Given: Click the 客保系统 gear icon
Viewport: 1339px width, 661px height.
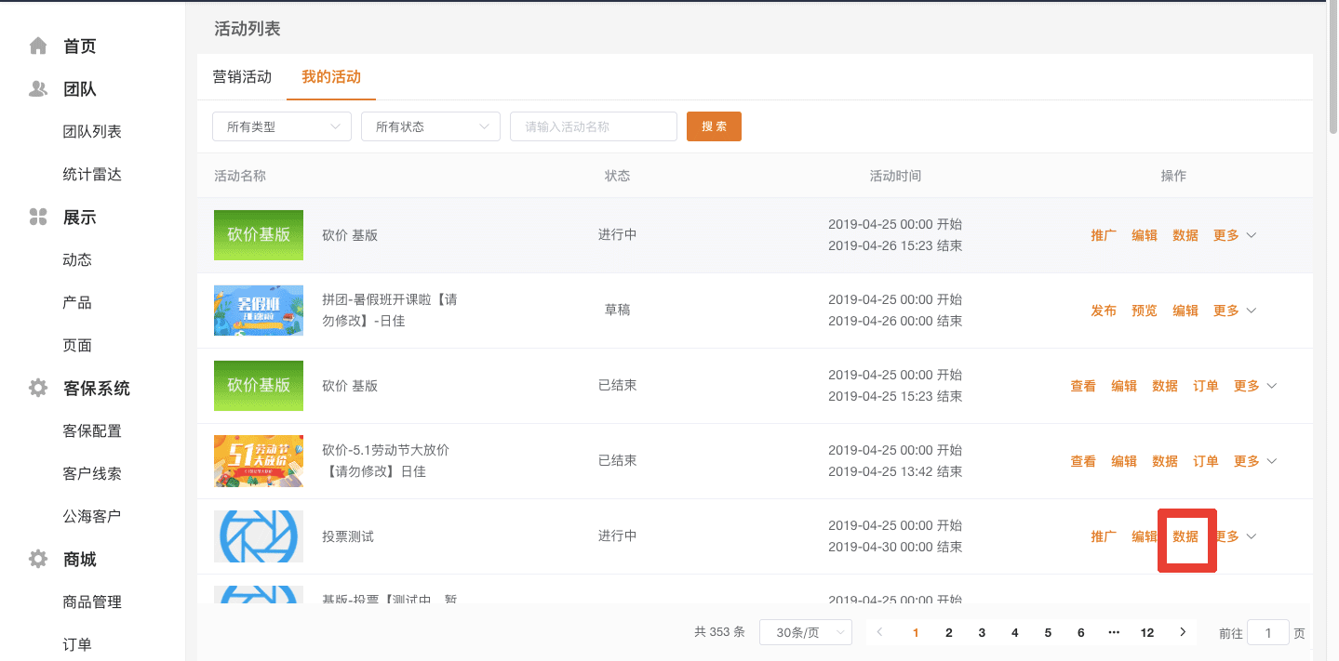Looking at the screenshot, I should tap(38, 389).
